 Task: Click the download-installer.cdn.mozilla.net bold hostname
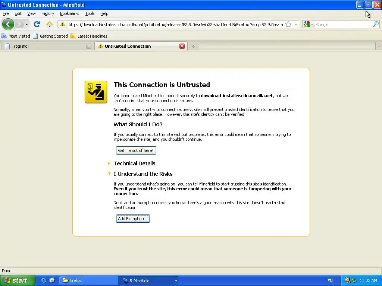point(237,96)
